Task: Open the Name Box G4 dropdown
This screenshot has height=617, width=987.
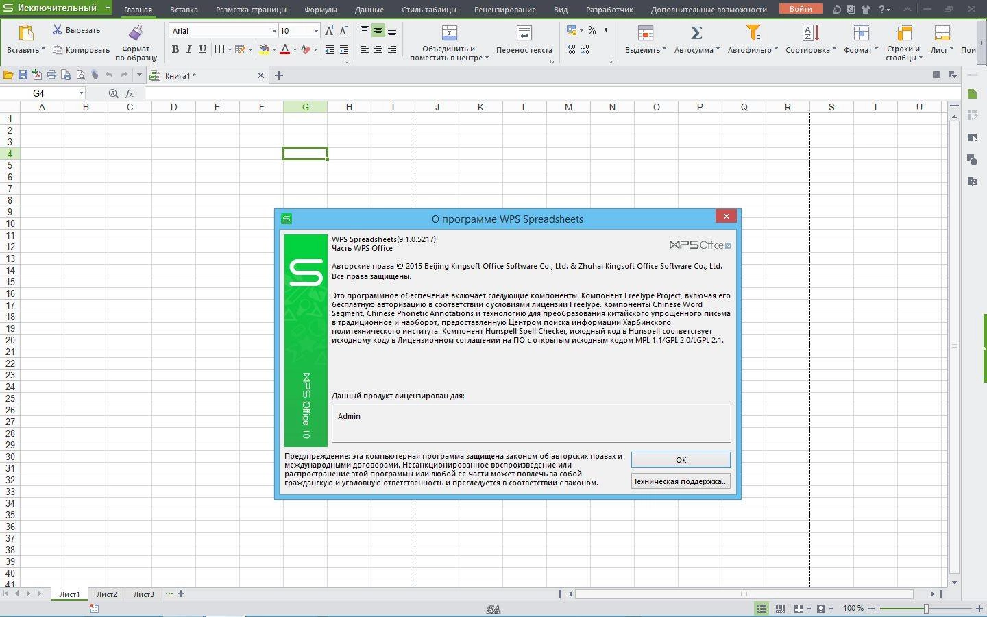Action: tap(81, 93)
